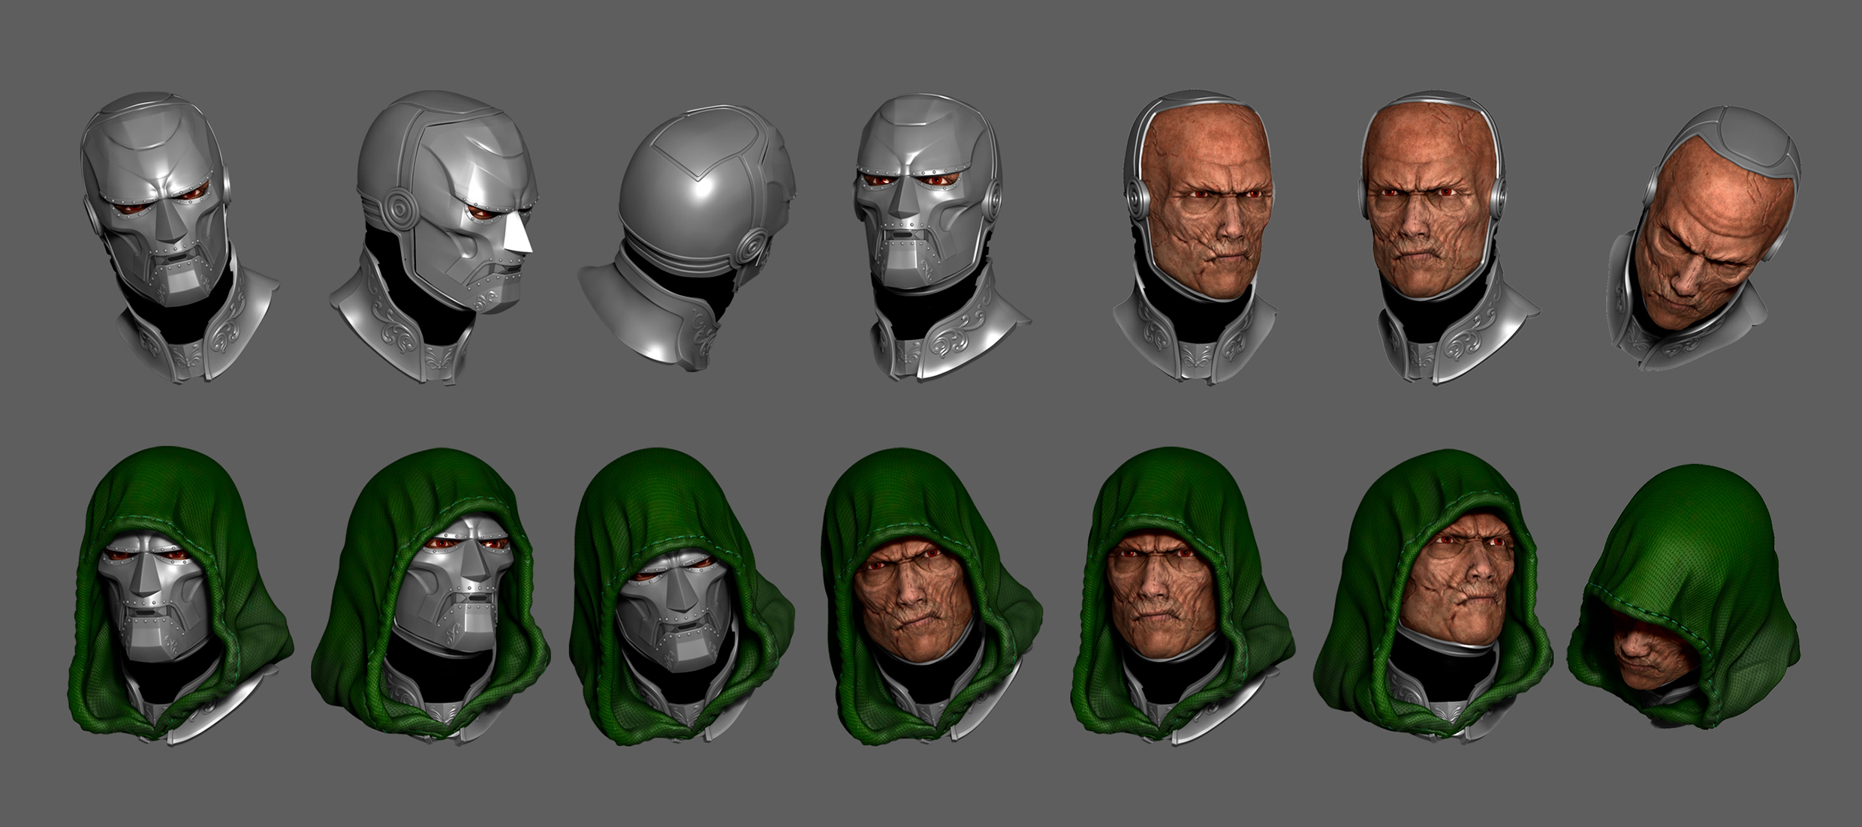Select the hooded render with face hidden looking down
1862x827 pixels.
coord(1683,597)
